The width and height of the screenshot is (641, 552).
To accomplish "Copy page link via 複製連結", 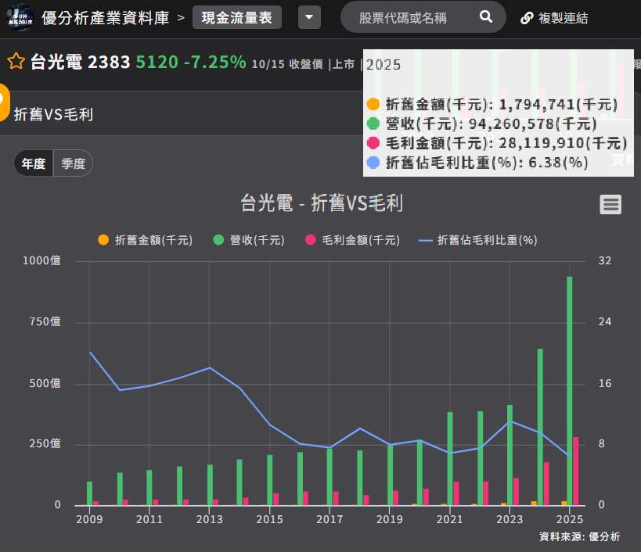I will pos(563,18).
